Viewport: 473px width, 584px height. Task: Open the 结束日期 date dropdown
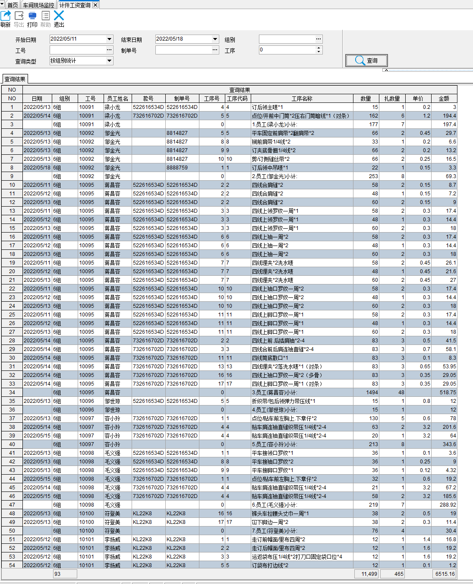pyautogui.click(x=215, y=39)
